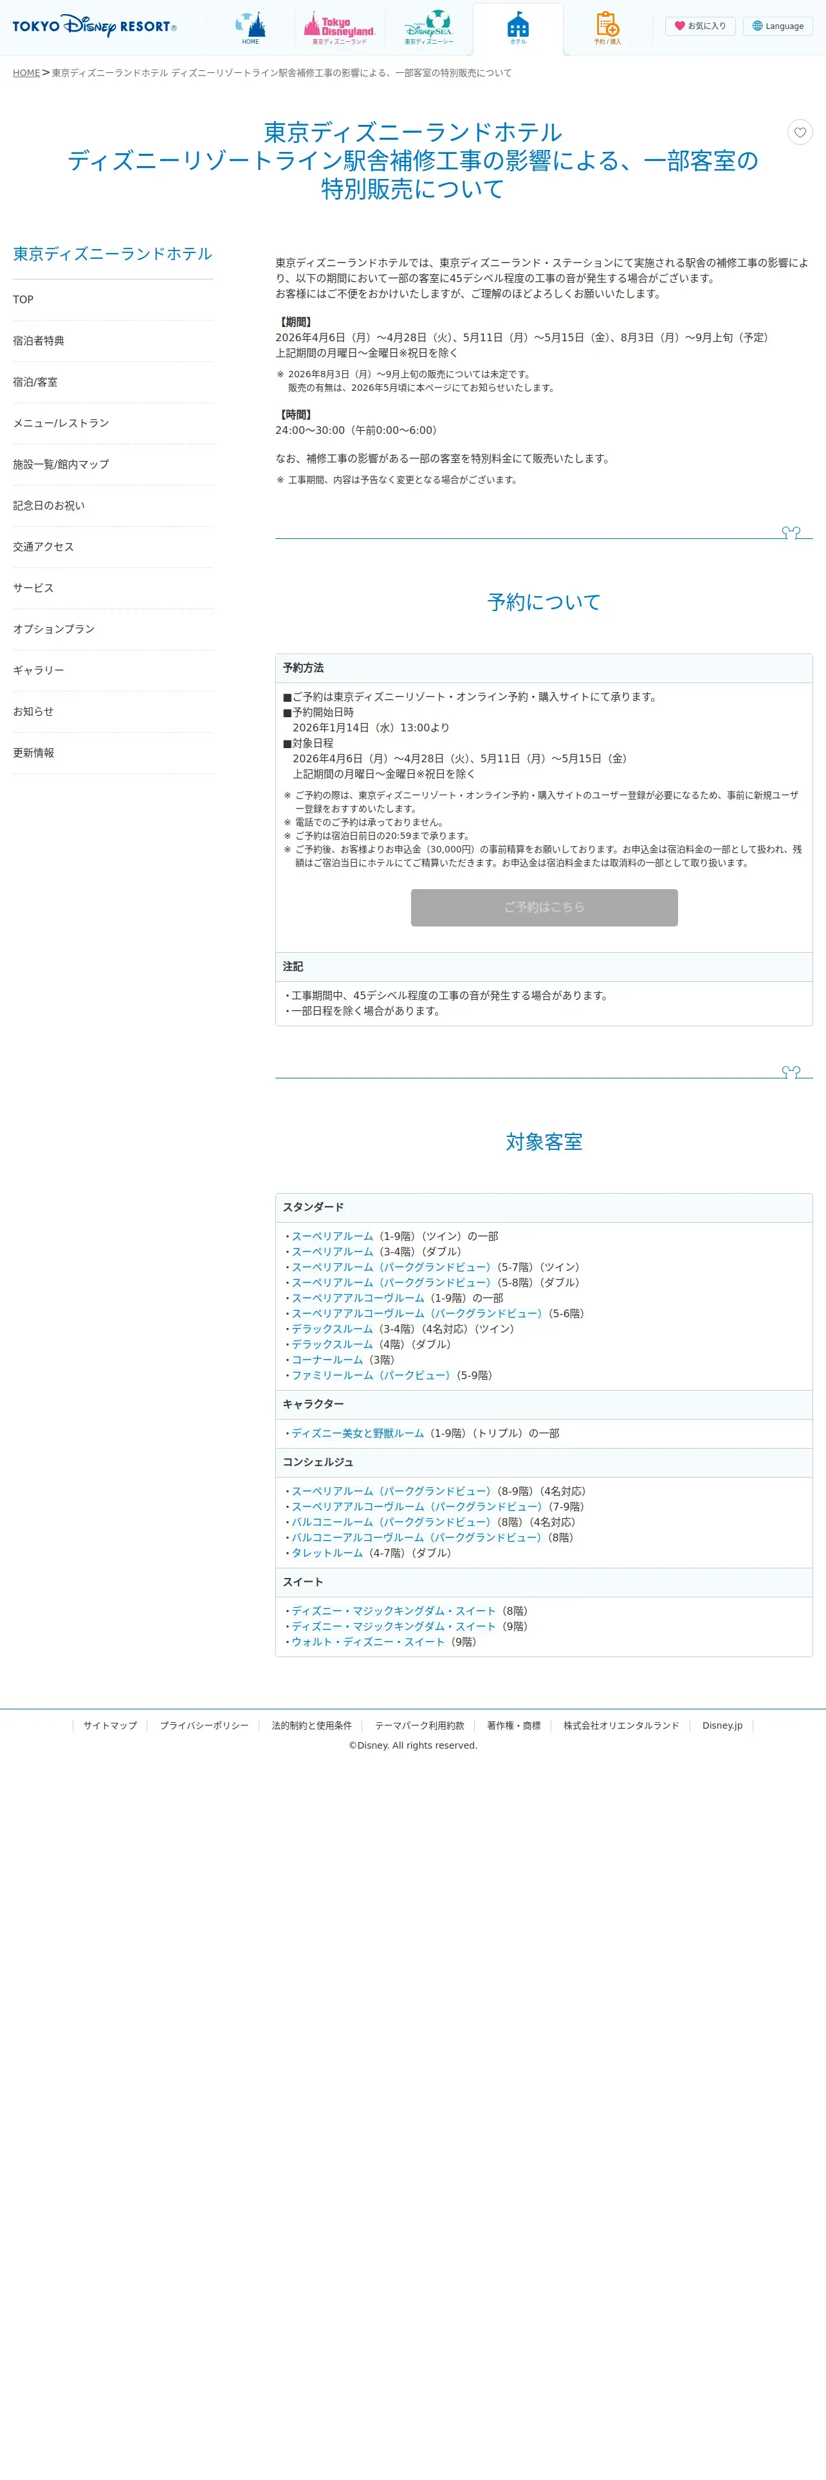Open テーマパーク利用約款 footer link

coord(419,1725)
